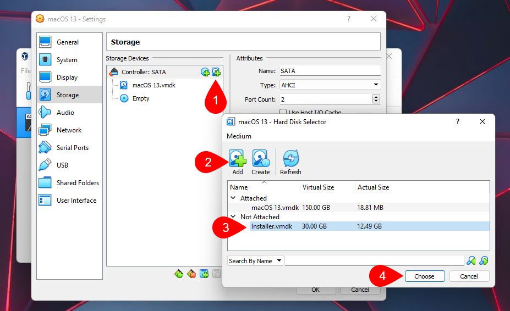Click the search previous match icon

coord(471,260)
